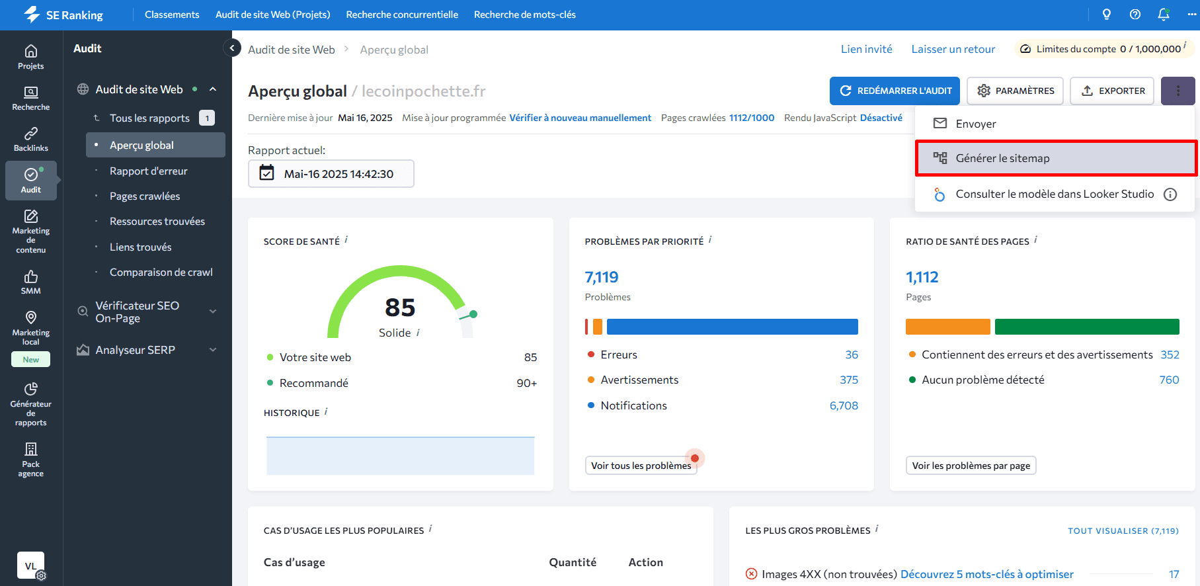Click the notifications bell icon
Screen dimensions: 1200x586
(1164, 15)
